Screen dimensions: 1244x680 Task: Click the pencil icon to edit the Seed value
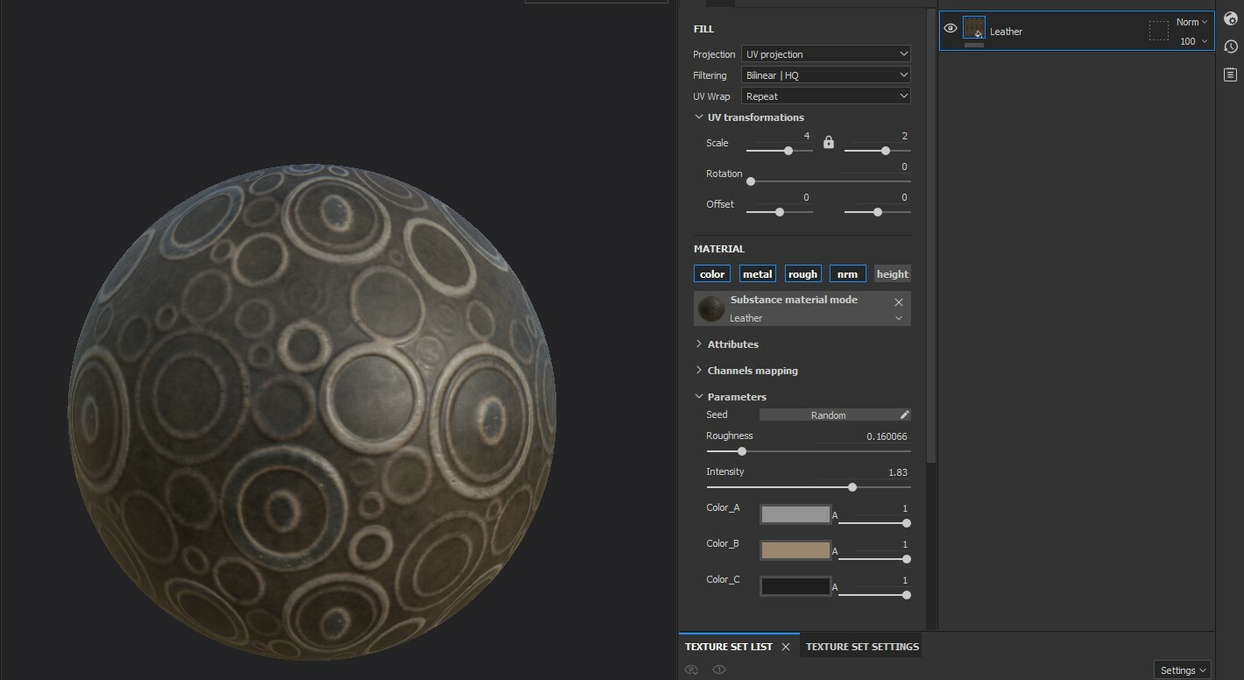tap(902, 414)
